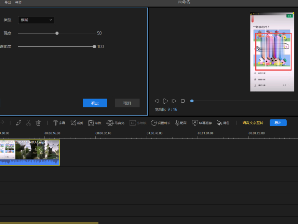Stop the video playback
298x224 pixels.
[183, 101]
